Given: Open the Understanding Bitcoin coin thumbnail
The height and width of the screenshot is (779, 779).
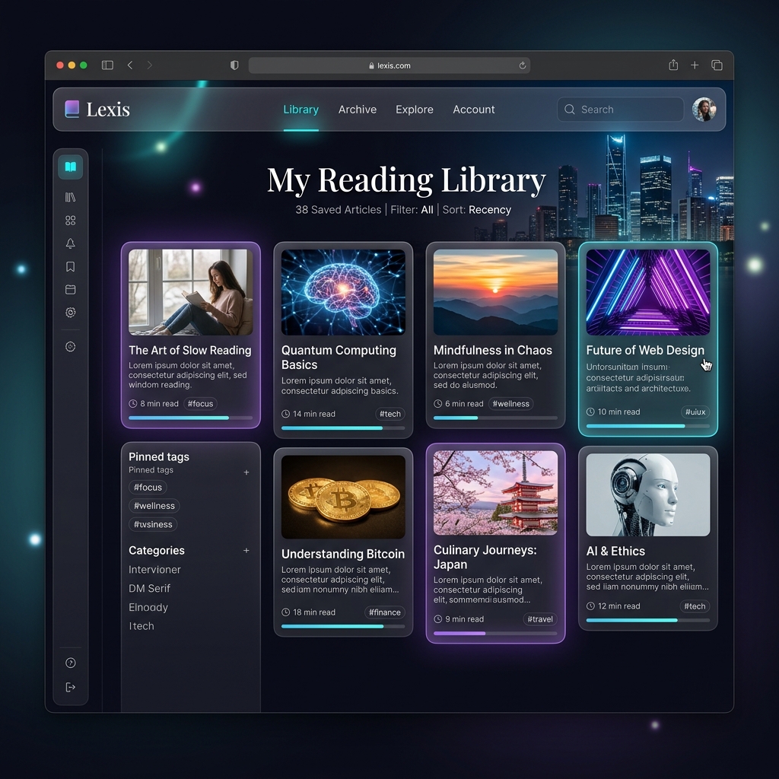Looking at the screenshot, I should click(343, 497).
